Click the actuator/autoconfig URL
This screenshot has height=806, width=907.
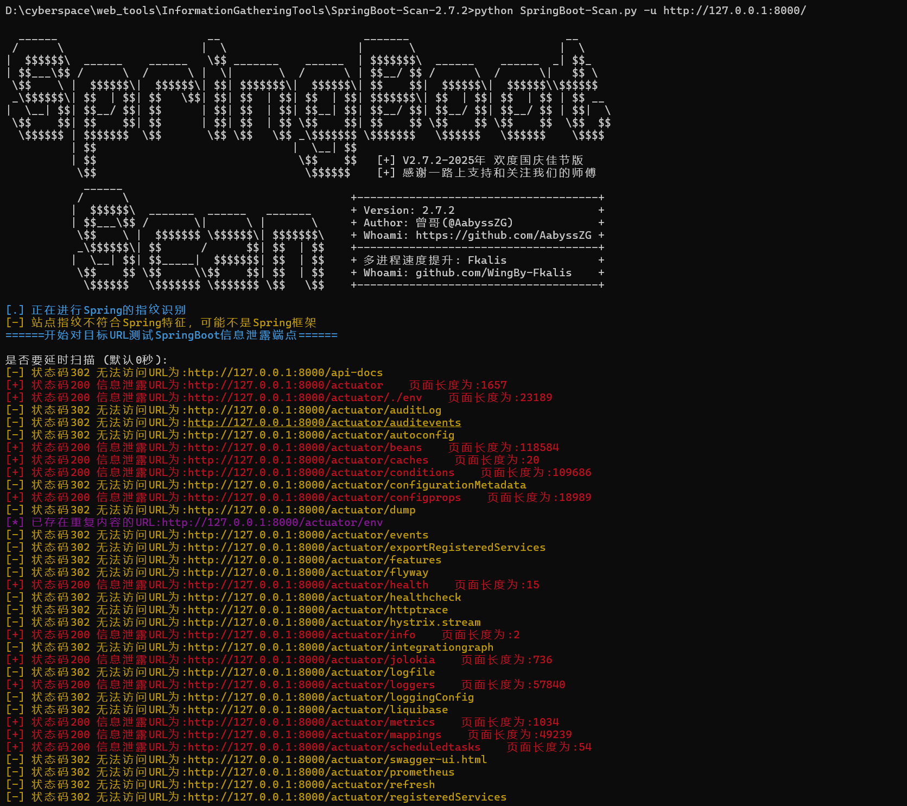pos(321,435)
